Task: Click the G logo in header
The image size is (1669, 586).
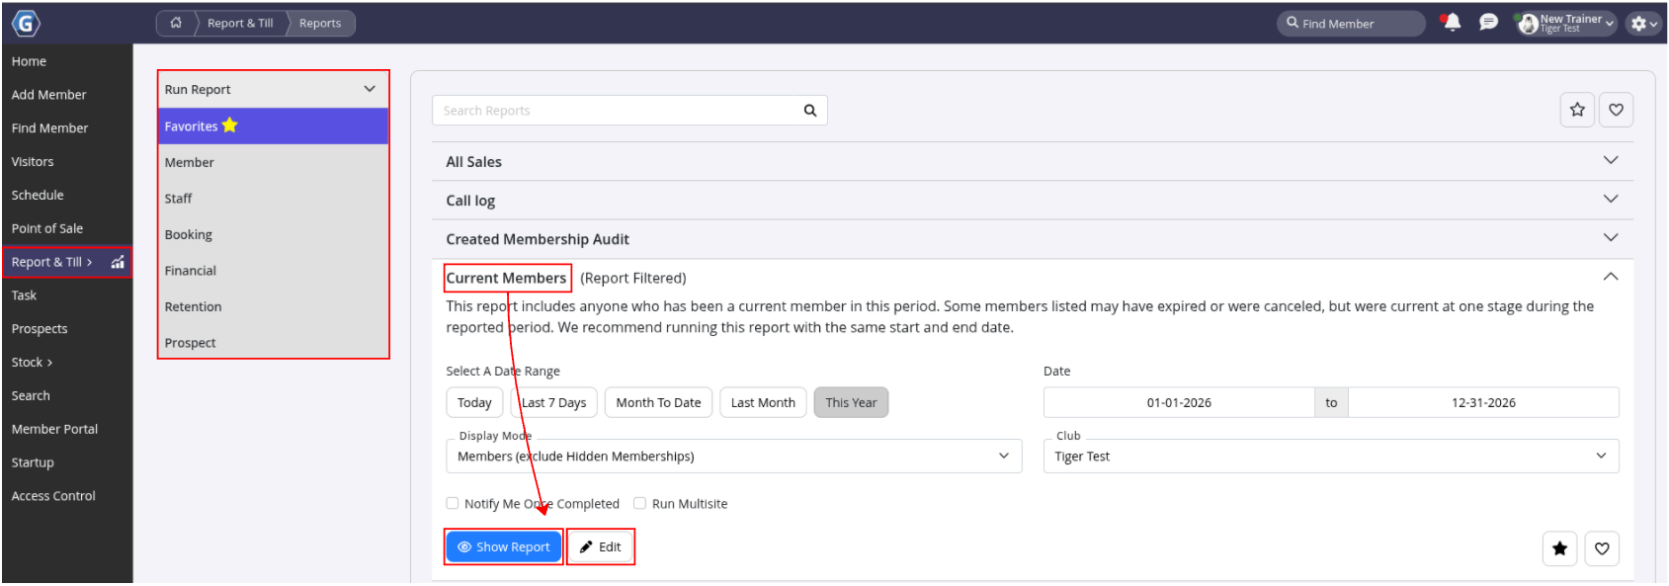Action: click(26, 23)
